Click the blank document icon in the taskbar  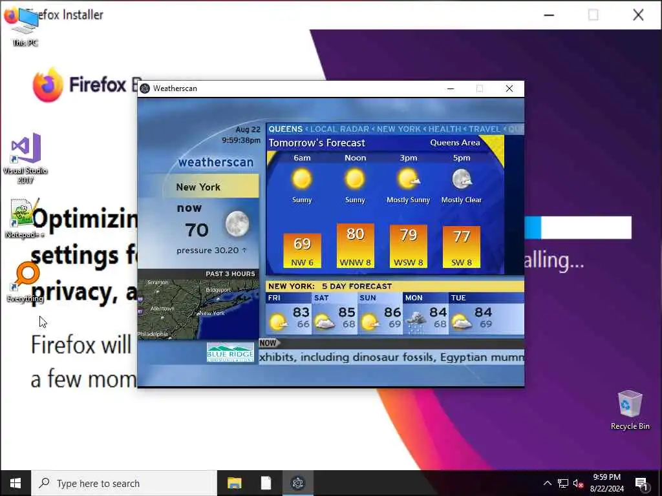[x=266, y=483]
